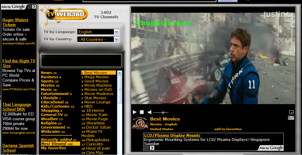
Task: Open Thai Language School BKK ad link
Action: coord(17,107)
